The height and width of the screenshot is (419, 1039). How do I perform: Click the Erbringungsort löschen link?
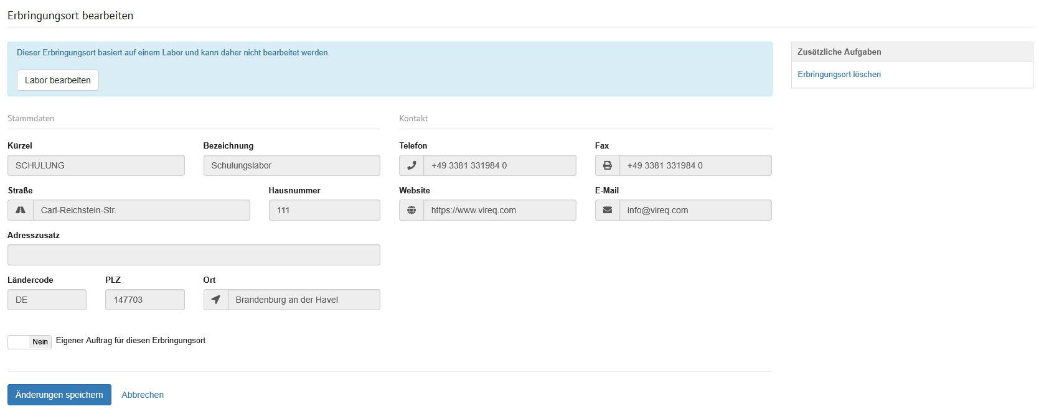(839, 75)
